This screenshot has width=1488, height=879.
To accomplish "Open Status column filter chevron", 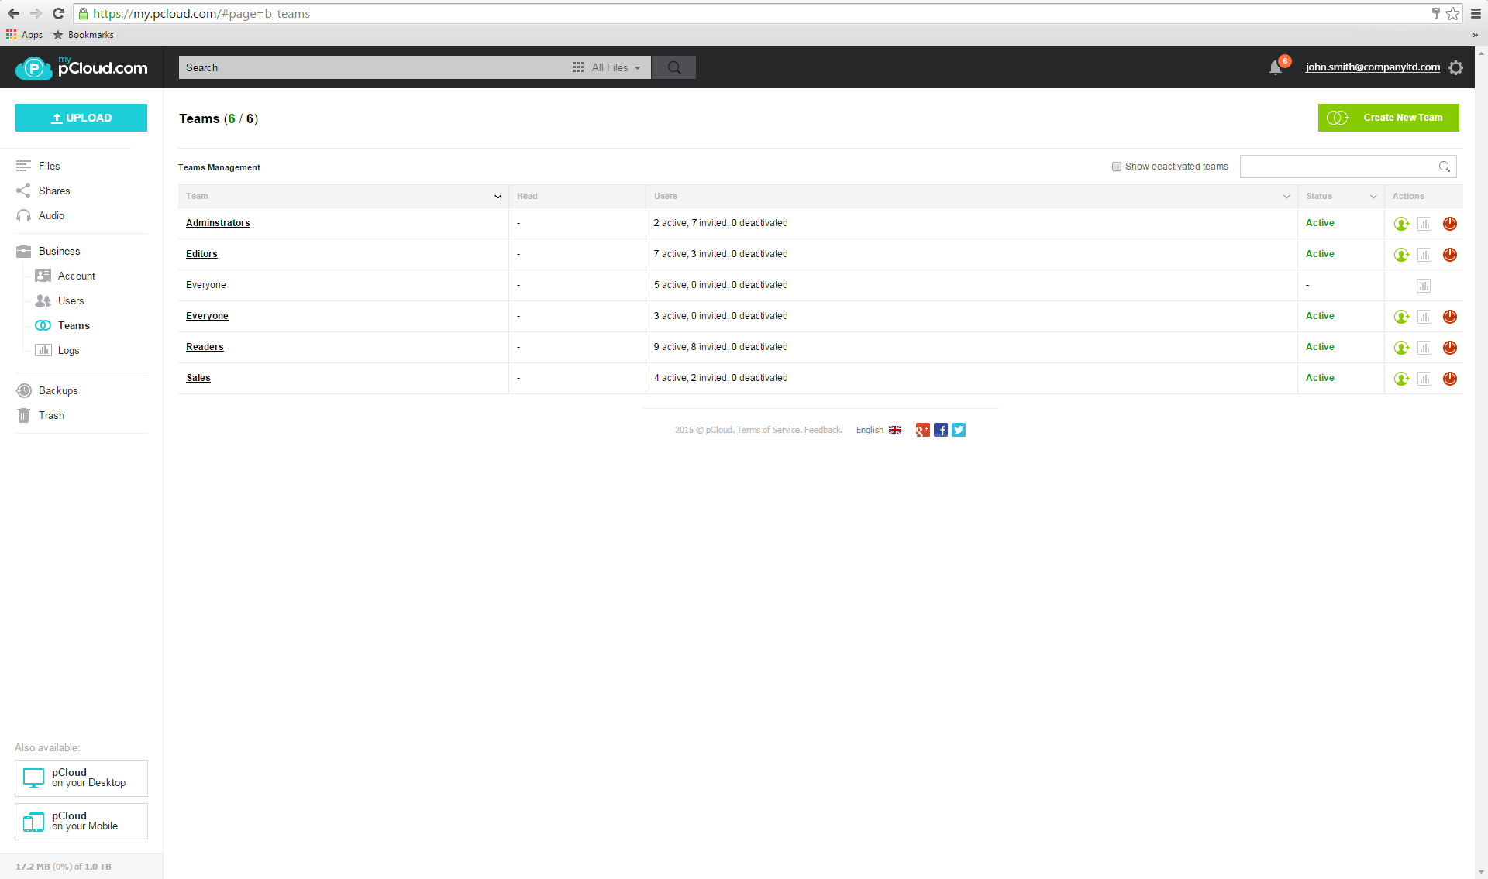I will click(x=1373, y=197).
